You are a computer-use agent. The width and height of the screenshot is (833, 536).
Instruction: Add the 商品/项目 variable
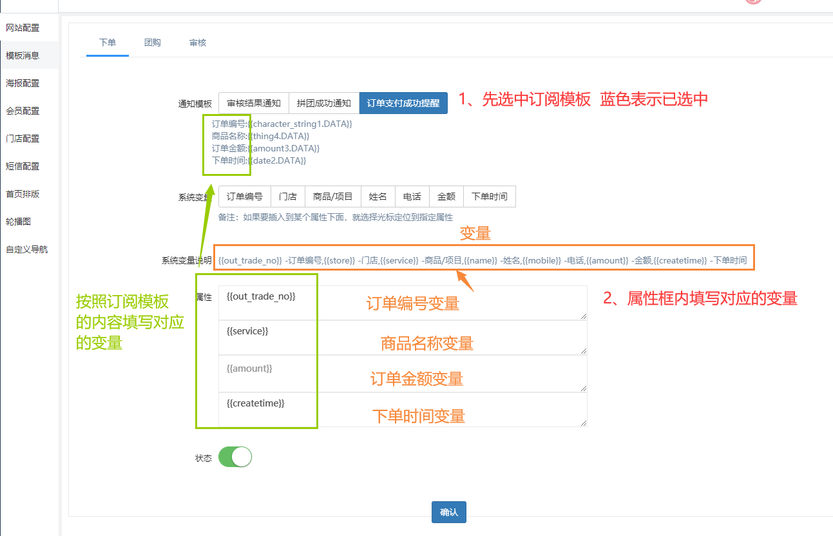coord(332,196)
